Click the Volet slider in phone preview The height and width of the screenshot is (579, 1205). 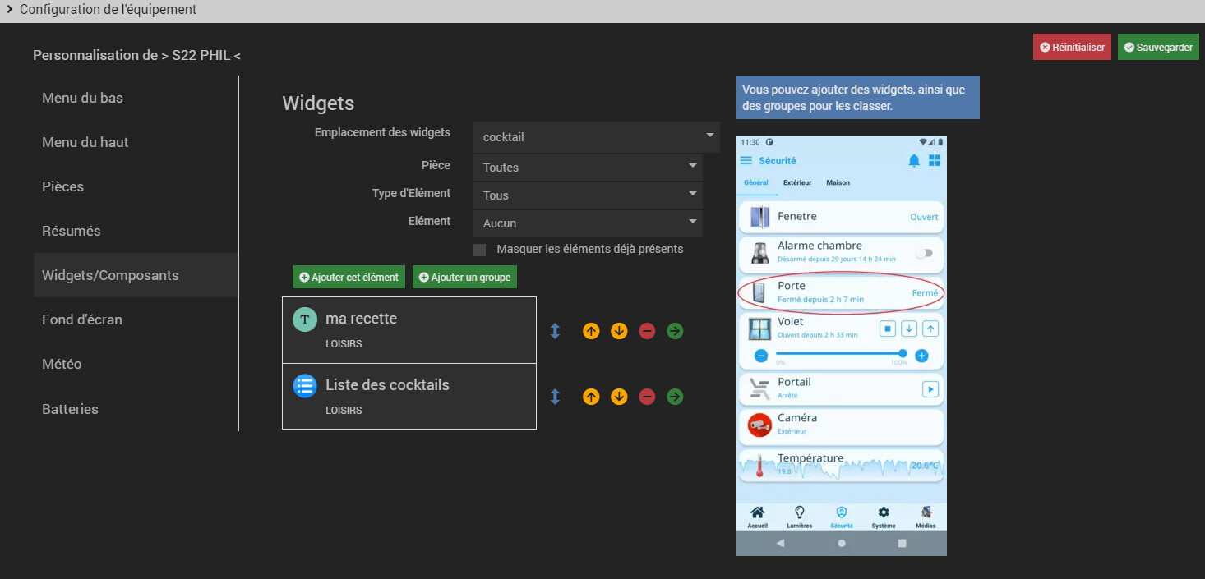[x=840, y=354]
